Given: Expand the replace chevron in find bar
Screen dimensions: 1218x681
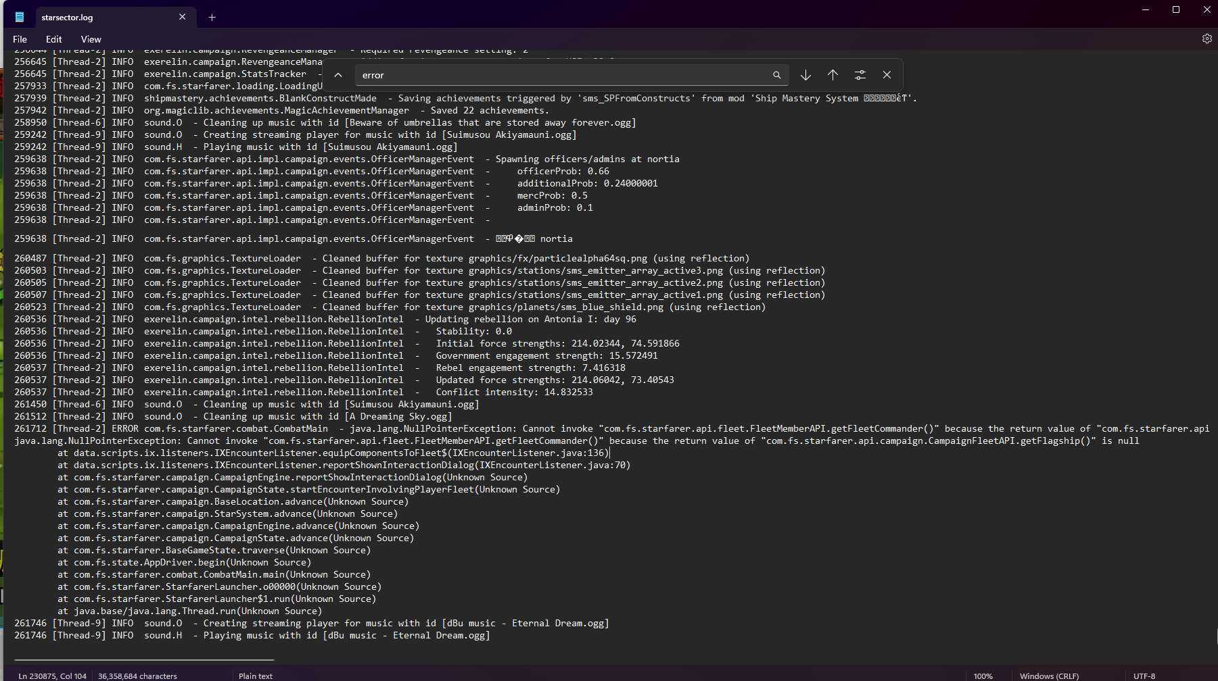Looking at the screenshot, I should 338,75.
